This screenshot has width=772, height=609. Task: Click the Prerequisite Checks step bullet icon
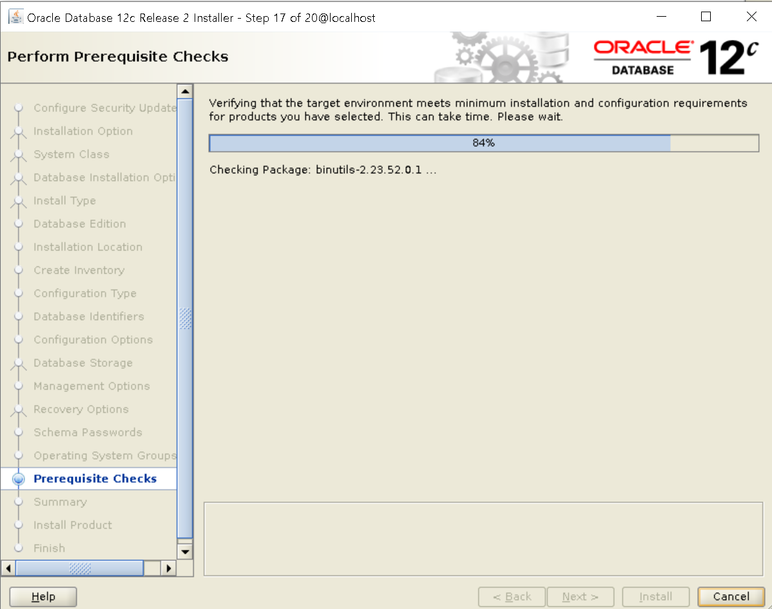coord(18,479)
